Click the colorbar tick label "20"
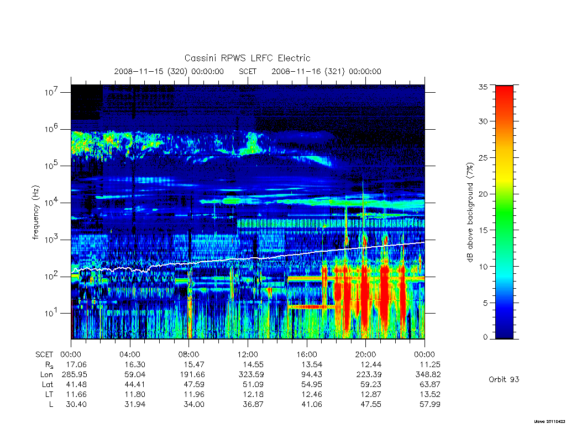Image resolution: width=566 pixels, height=424 pixels. click(483, 194)
